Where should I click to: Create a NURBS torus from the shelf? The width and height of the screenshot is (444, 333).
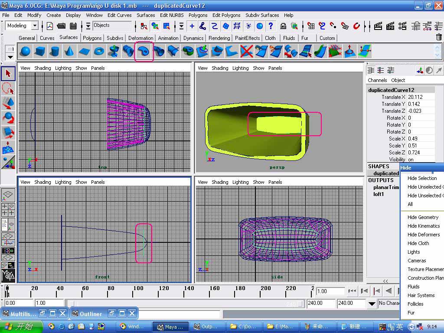click(x=99, y=51)
